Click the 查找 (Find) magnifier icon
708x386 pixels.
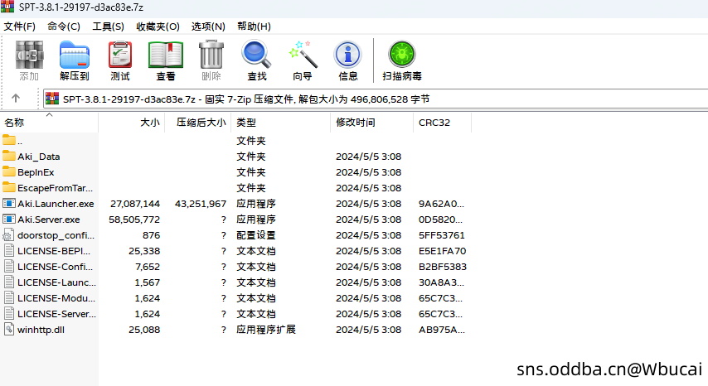[256, 55]
